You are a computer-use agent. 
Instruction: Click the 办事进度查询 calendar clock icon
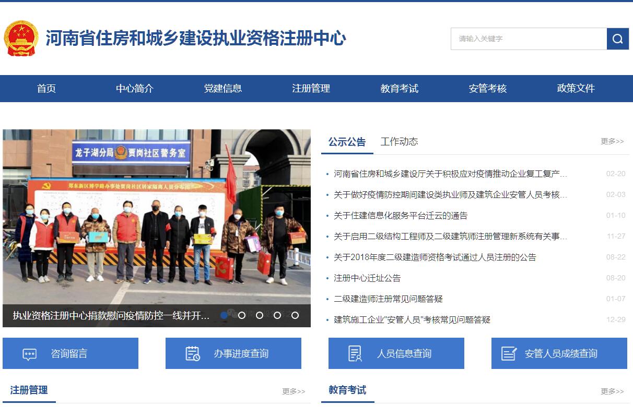(193, 354)
